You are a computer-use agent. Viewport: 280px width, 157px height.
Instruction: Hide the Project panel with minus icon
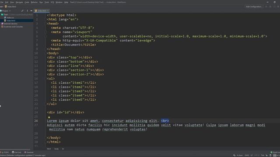31,11
